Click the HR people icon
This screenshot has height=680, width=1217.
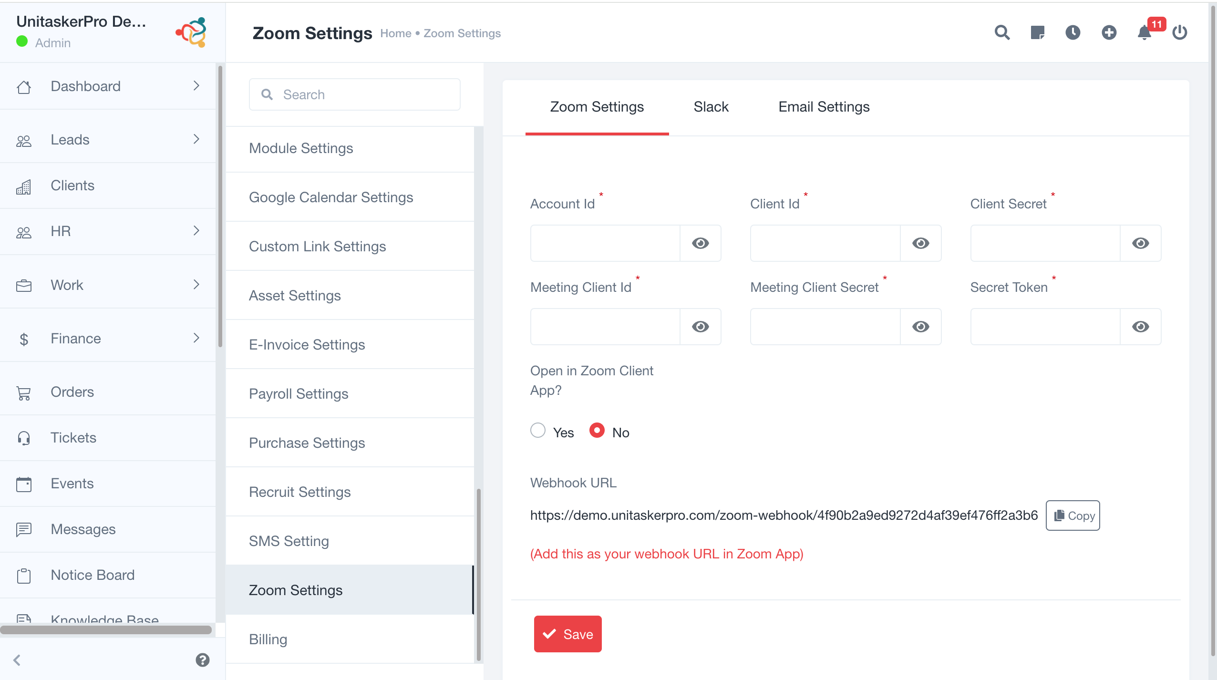(24, 232)
